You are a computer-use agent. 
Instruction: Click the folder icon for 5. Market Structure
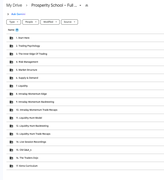(11, 70)
